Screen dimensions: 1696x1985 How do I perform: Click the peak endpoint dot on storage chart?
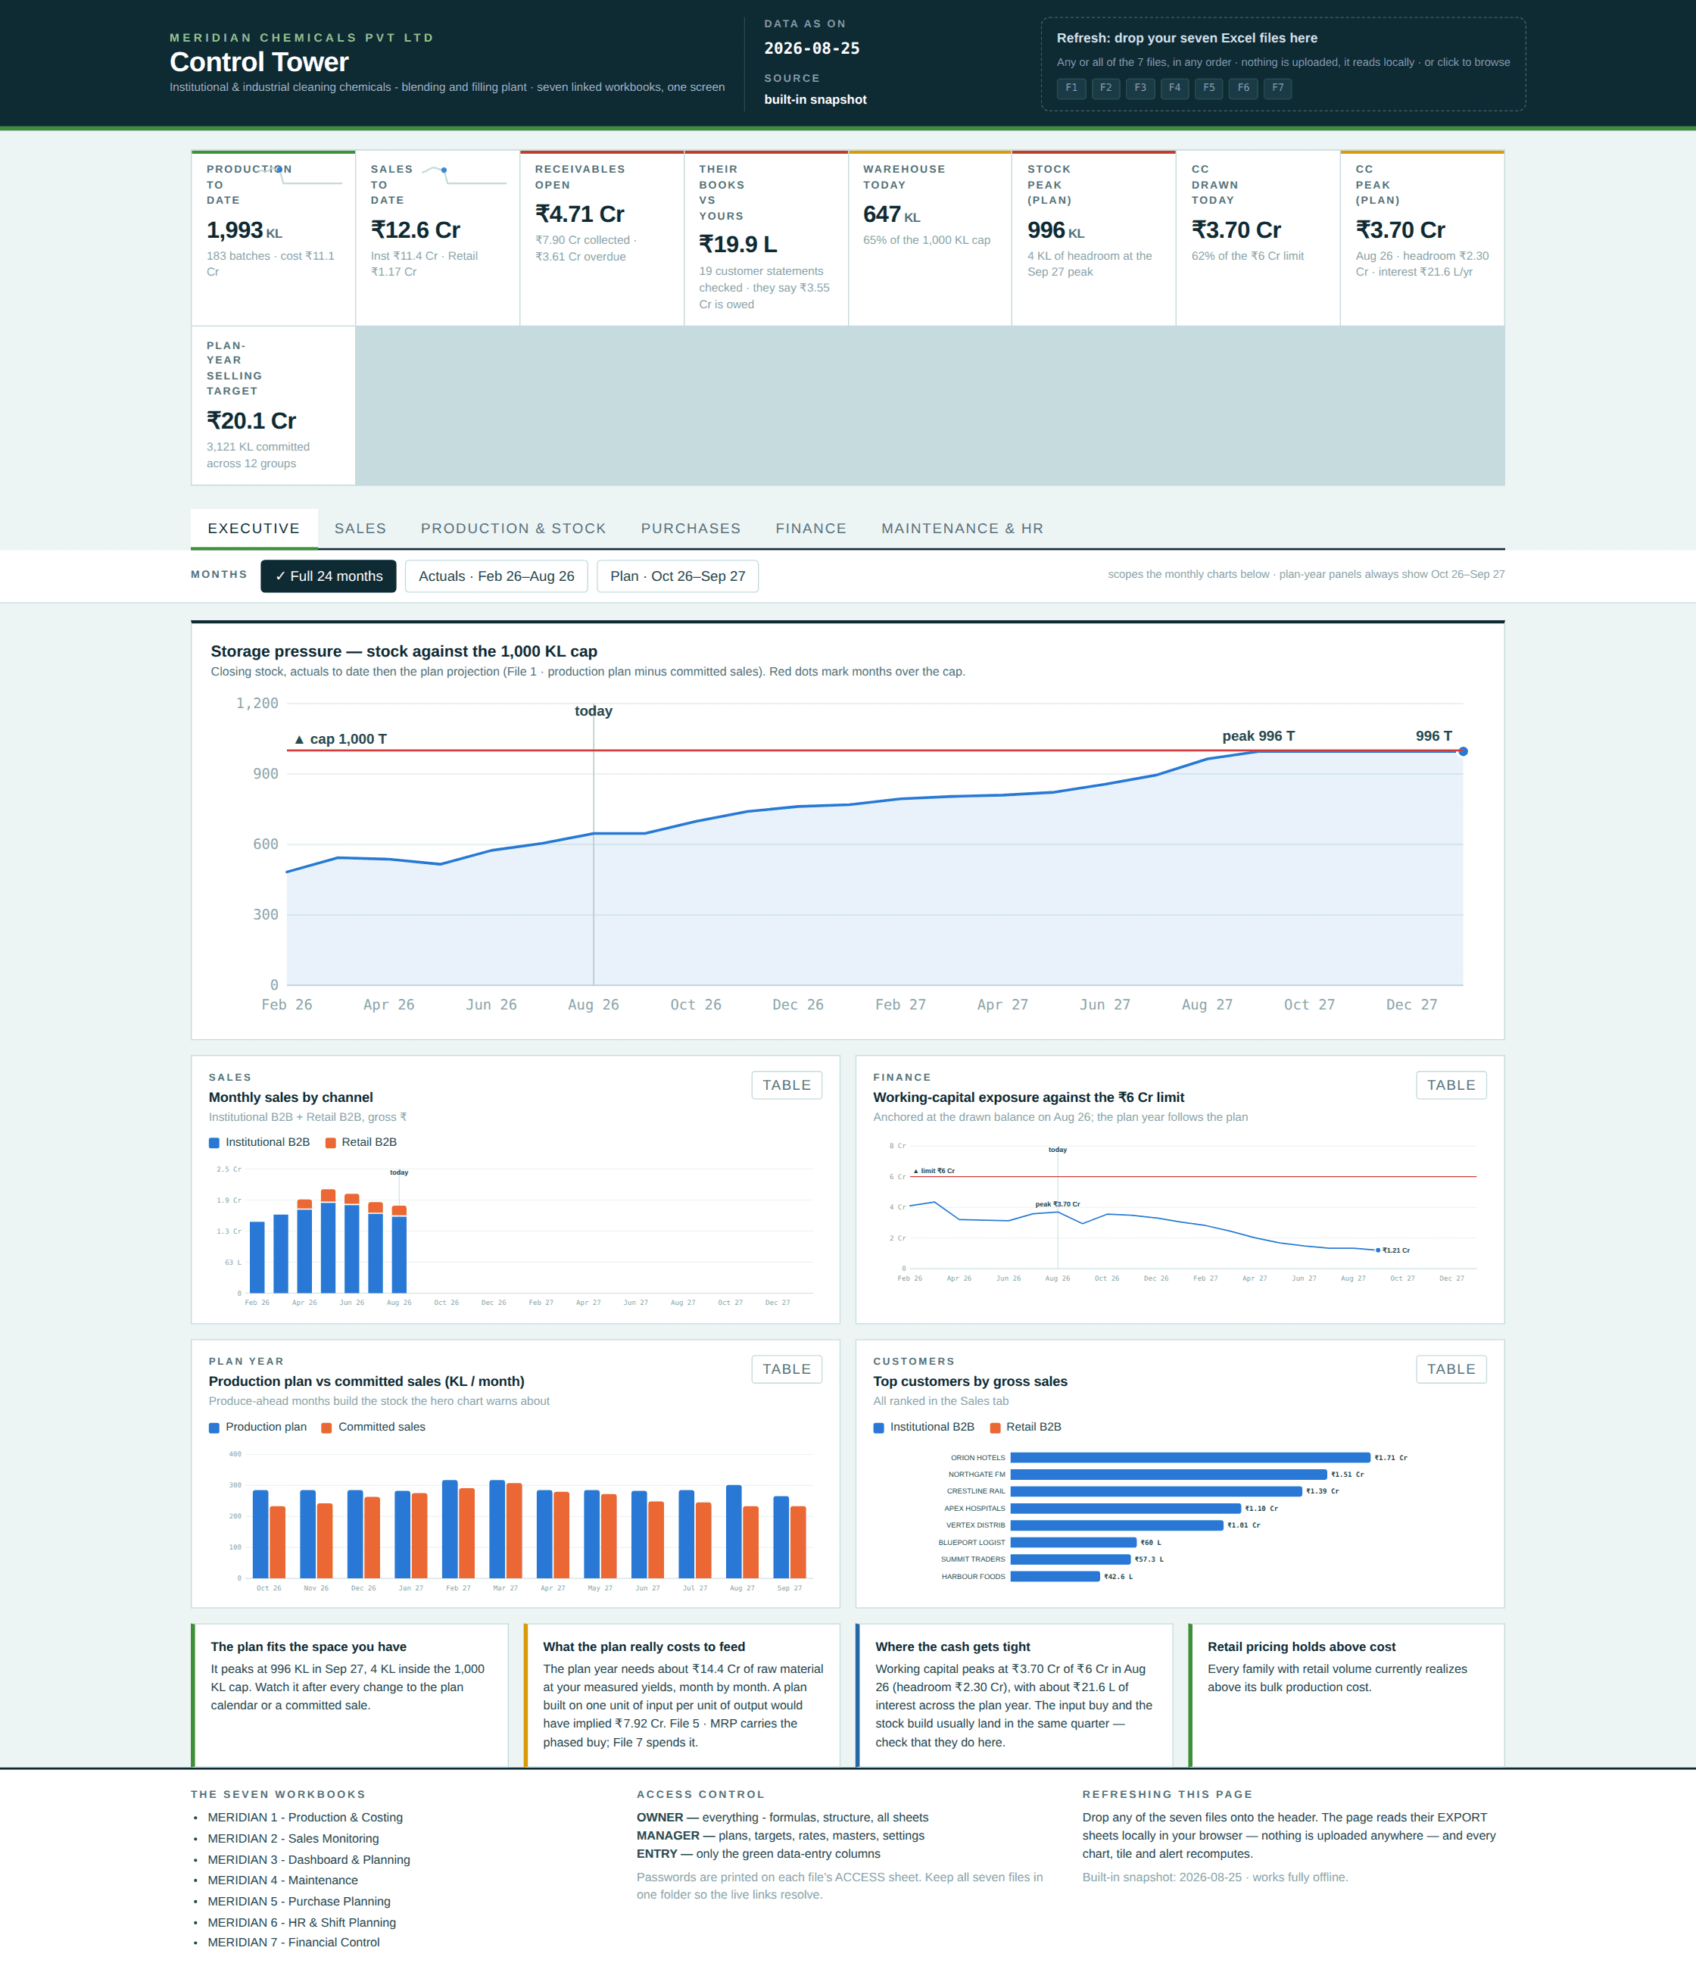(x=1462, y=751)
